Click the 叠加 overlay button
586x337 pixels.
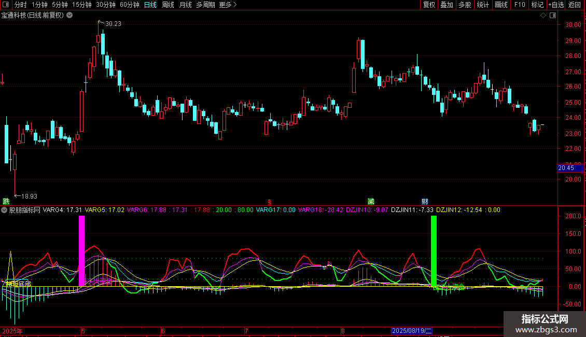(x=447, y=5)
